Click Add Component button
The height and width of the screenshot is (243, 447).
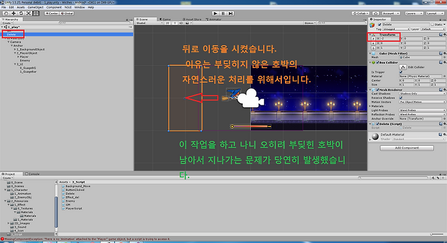coord(407,148)
